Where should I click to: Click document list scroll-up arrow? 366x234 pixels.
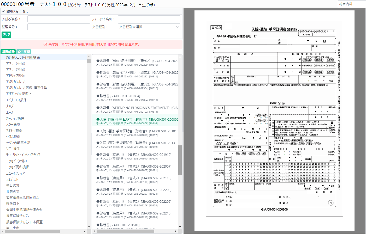tap(180, 57)
